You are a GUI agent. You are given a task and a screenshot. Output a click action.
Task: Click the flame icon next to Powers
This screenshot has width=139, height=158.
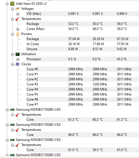click(x=18, y=34)
